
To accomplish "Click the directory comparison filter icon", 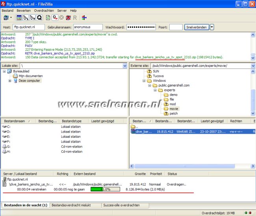I will [x=84, y=18].
